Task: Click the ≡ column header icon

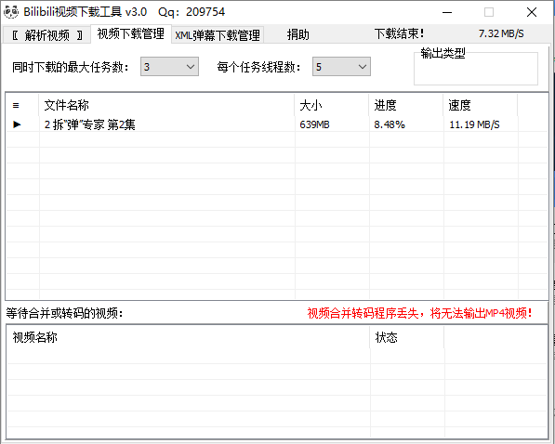Action: [16, 106]
